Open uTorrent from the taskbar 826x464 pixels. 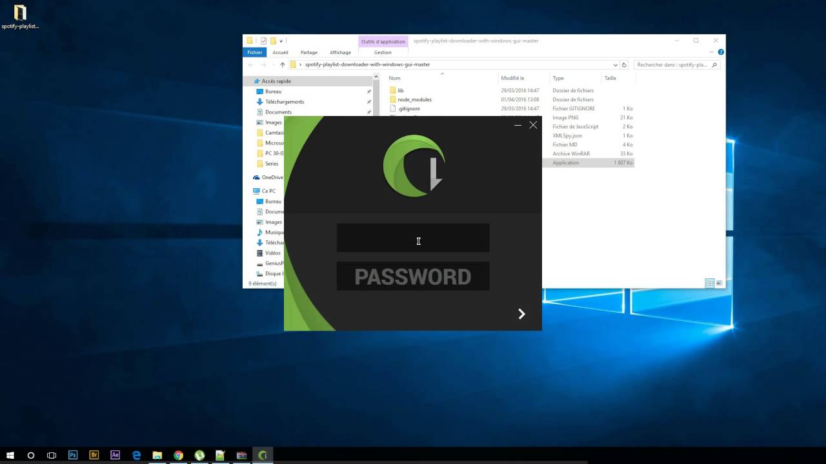199,455
